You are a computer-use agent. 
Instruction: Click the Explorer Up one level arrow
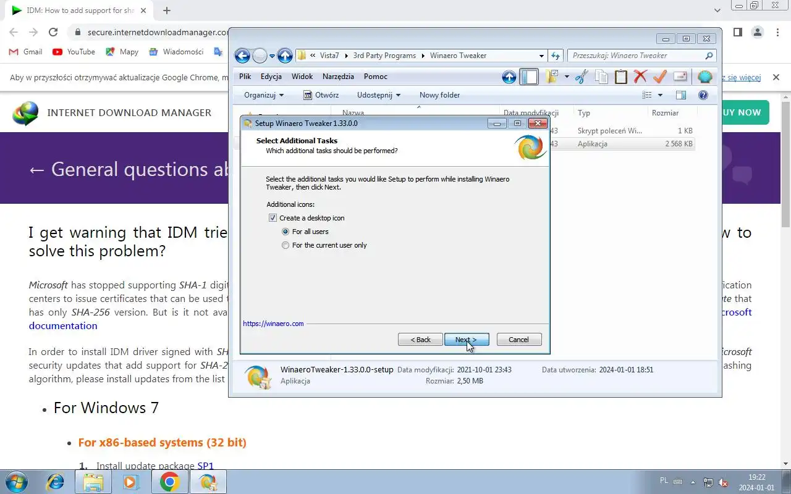coord(284,56)
